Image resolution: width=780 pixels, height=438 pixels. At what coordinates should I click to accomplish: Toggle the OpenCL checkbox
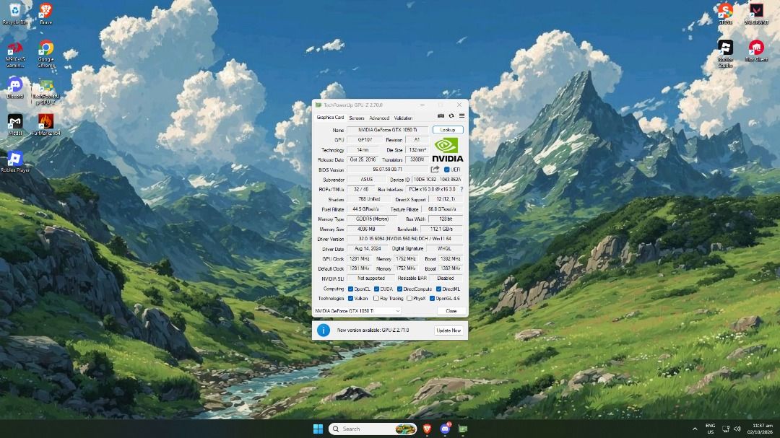[x=351, y=289]
